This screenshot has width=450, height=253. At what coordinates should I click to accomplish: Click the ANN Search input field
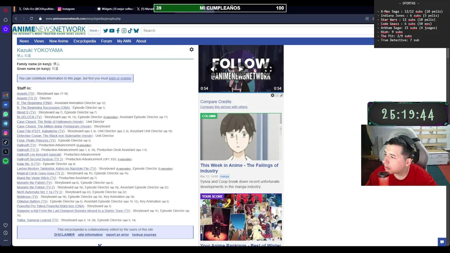pyautogui.click(x=257, y=31)
